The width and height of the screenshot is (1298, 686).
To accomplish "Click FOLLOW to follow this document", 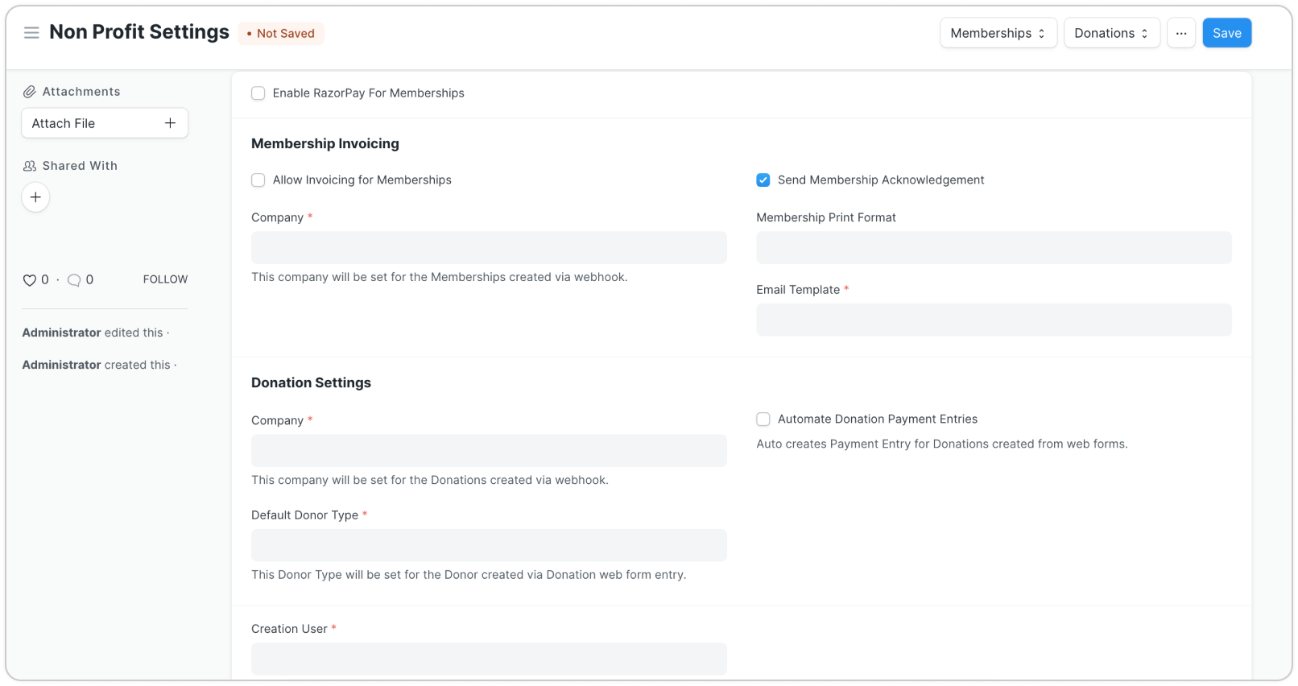I will pos(165,279).
